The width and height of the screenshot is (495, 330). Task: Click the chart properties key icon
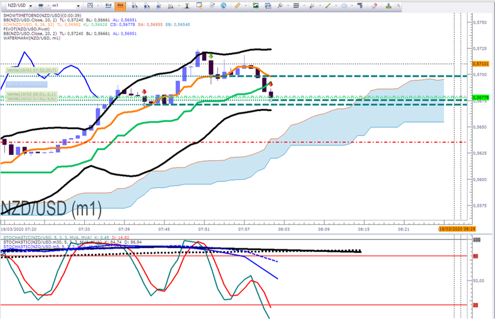pyautogui.click(x=199, y=5)
